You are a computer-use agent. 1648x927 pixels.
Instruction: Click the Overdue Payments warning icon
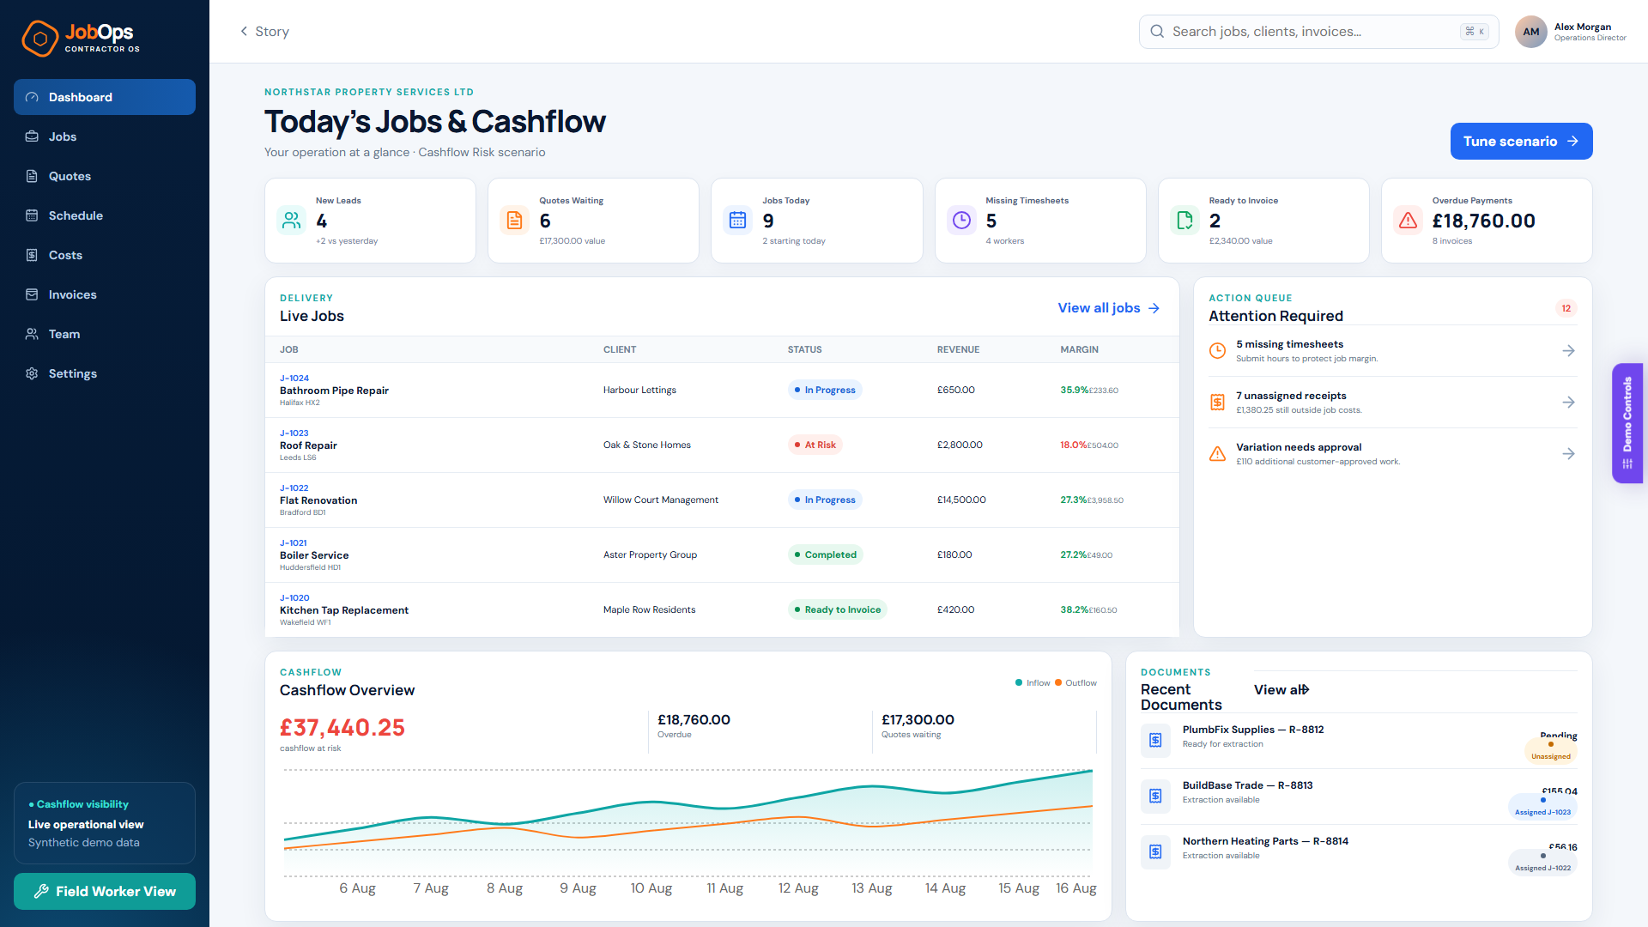click(1409, 221)
